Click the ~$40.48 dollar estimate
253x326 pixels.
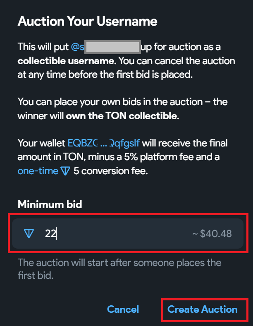coord(212,234)
